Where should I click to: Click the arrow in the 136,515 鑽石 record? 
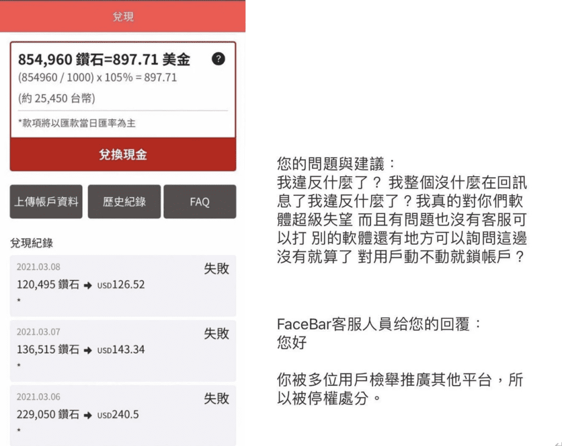(x=88, y=350)
